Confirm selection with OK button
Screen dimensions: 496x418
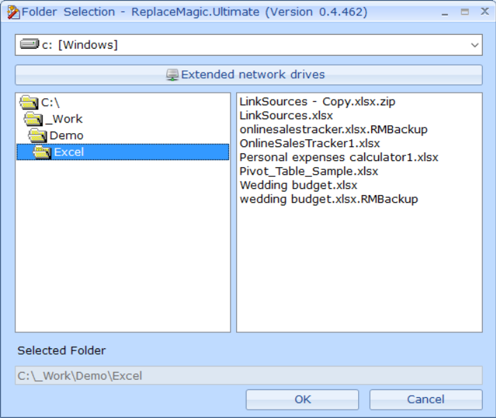coord(302,400)
